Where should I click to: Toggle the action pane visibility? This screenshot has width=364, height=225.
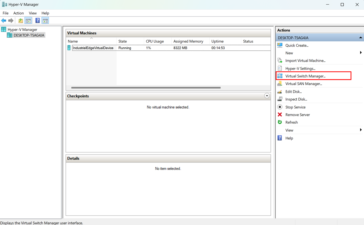pos(45,20)
